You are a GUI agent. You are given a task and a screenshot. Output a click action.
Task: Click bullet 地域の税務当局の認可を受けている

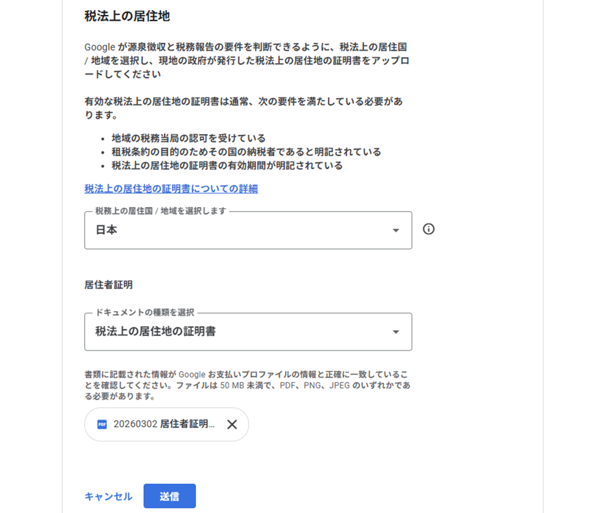(188, 138)
